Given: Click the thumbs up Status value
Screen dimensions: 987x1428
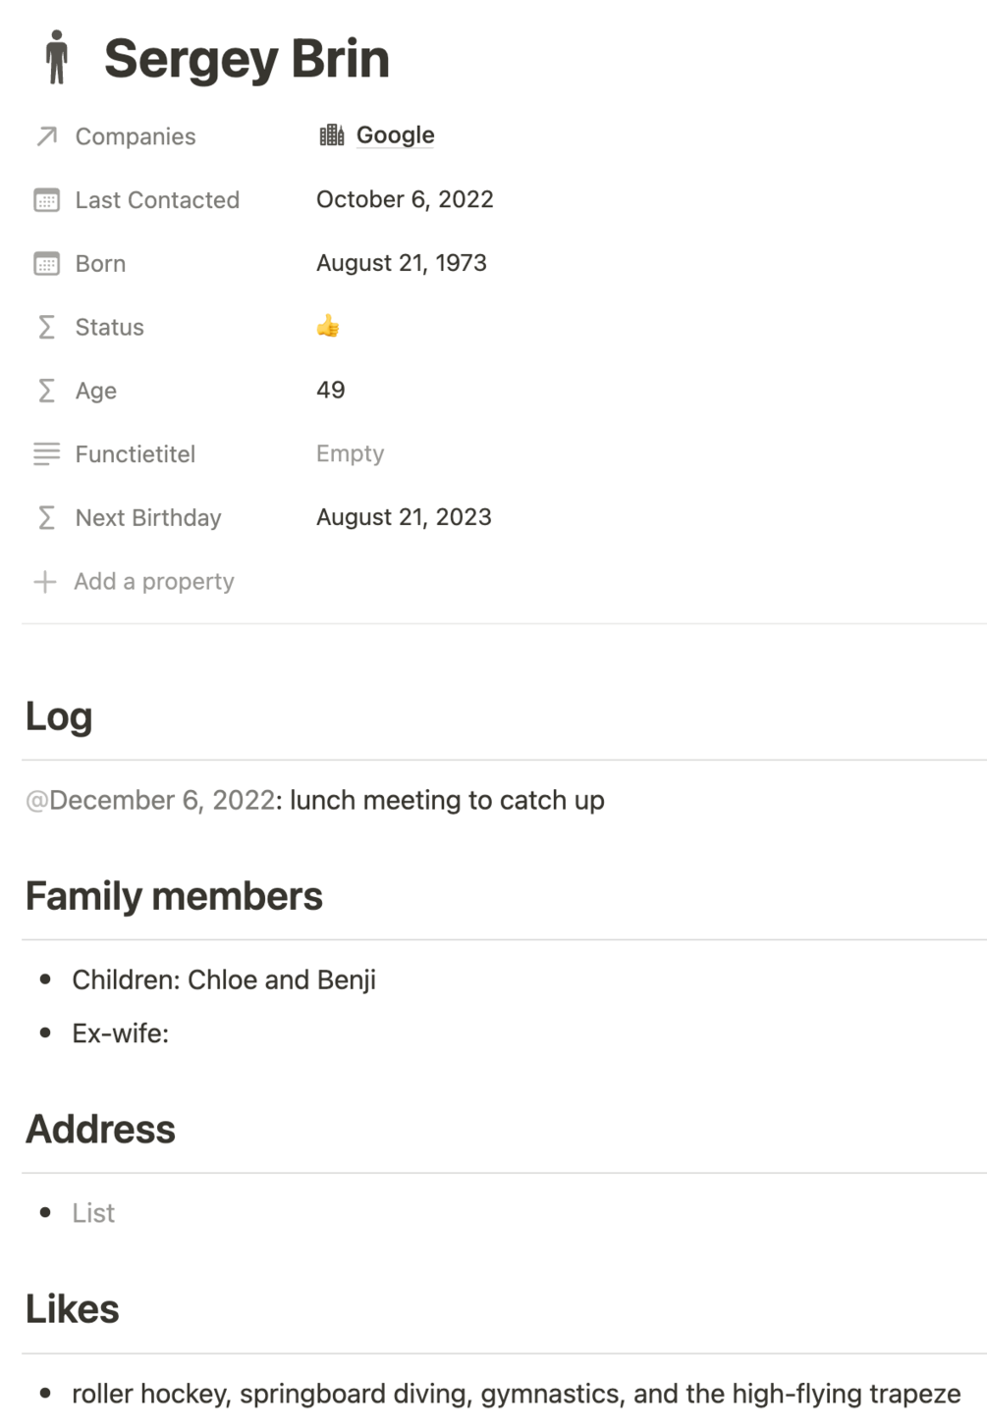Looking at the screenshot, I should [x=328, y=326].
